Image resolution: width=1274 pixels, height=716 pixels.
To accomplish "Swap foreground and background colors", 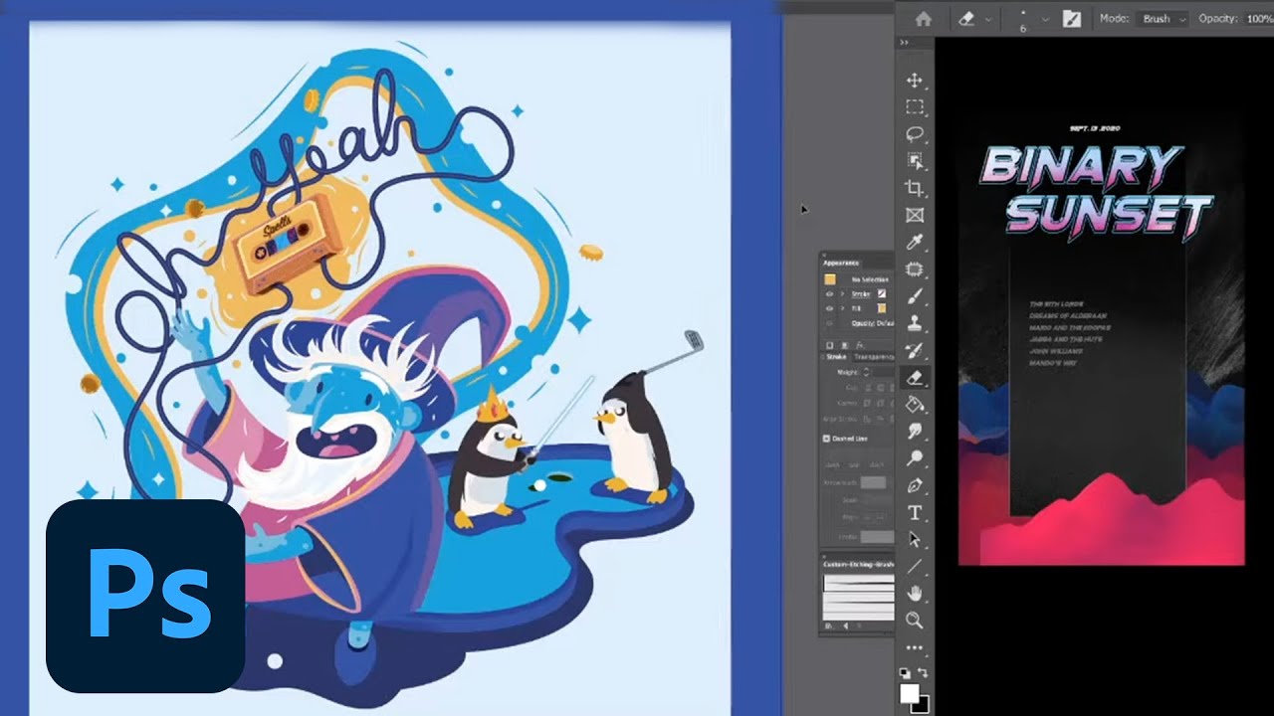I will [x=924, y=673].
